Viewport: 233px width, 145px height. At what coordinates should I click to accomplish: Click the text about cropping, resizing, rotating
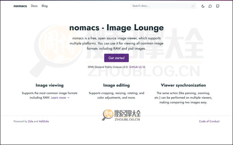click(x=116, y=95)
